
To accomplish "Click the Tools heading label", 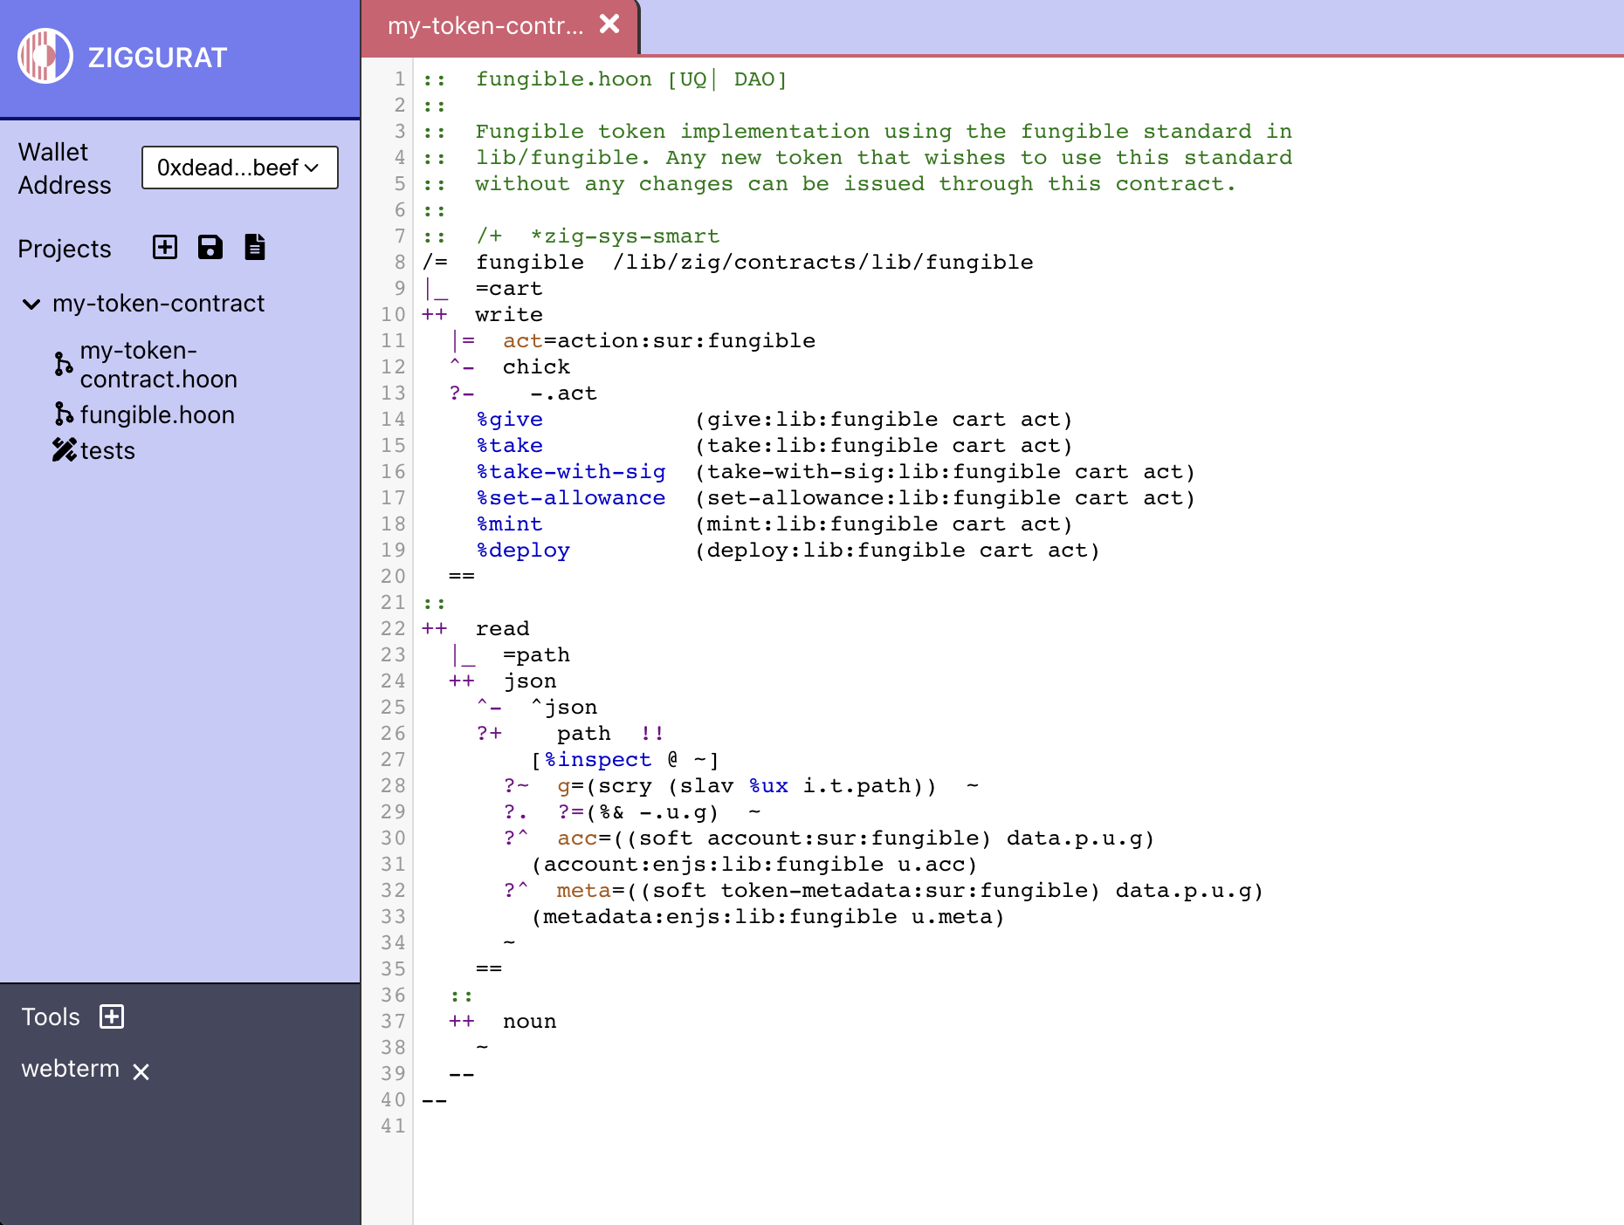I will 51,1016.
